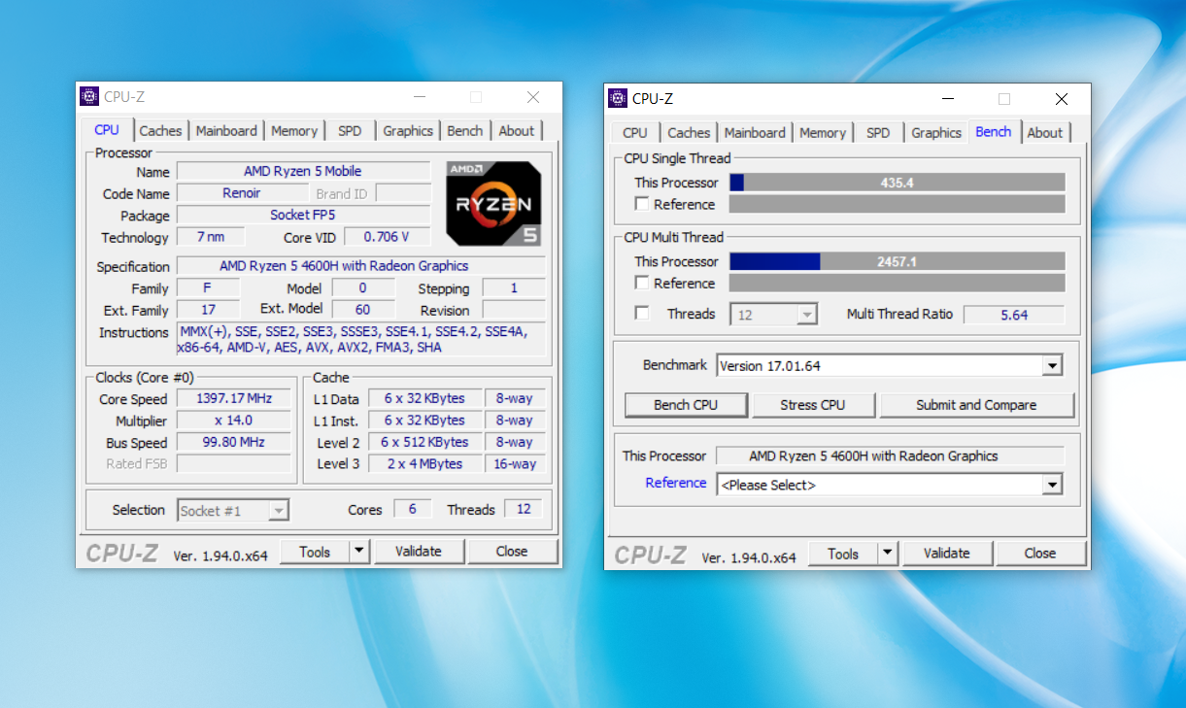Open About tab in left window
The width and height of the screenshot is (1186, 708).
click(517, 131)
